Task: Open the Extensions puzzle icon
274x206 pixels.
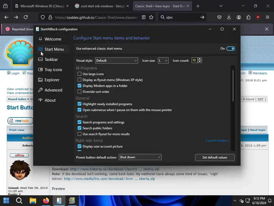Action: click(x=248, y=17)
